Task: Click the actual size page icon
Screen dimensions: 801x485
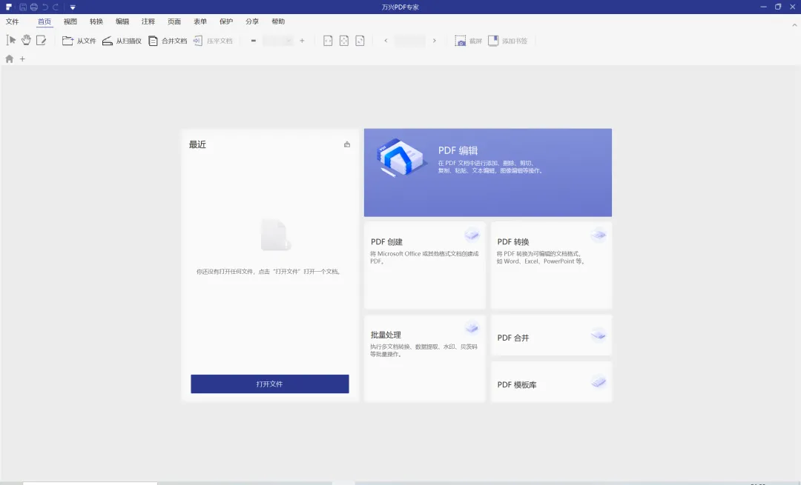Action: (360, 41)
